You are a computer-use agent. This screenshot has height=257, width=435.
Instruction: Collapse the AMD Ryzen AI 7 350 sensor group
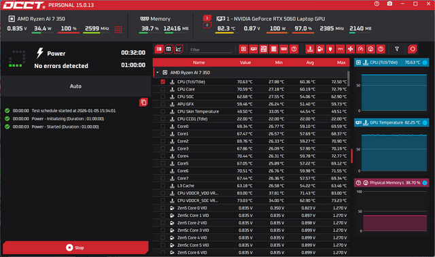pos(157,73)
